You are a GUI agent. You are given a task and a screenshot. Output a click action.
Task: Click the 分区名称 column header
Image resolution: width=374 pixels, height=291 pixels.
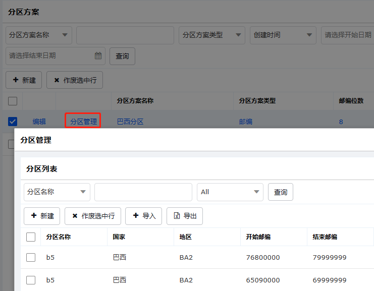pyautogui.click(x=59, y=237)
